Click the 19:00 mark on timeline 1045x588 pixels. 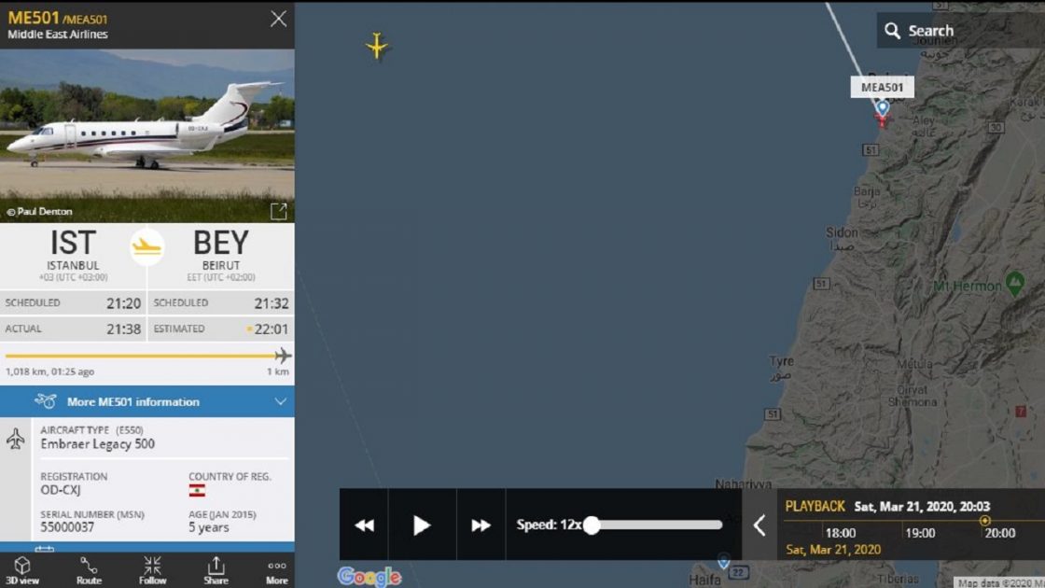coord(920,532)
